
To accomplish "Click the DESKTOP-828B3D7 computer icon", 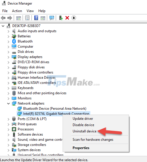I will pos(9,26).
